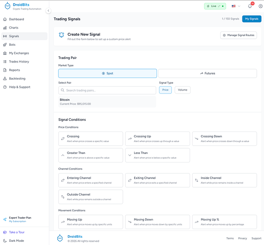Pick the Outside Channel condition
The image size is (264, 245).
(91, 197)
